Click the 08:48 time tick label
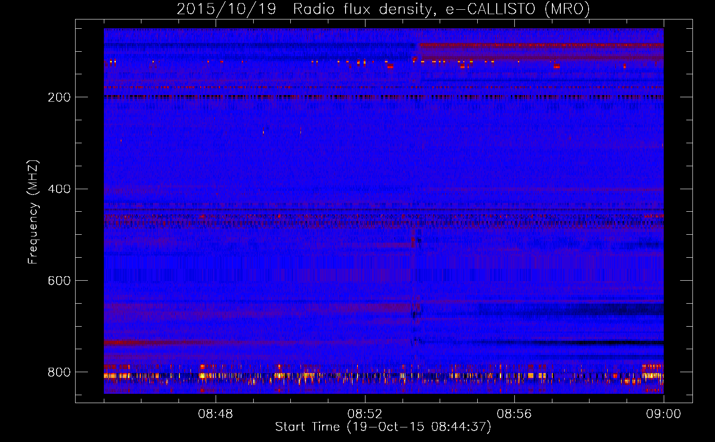Image resolution: width=715 pixels, height=442 pixels. [216, 414]
